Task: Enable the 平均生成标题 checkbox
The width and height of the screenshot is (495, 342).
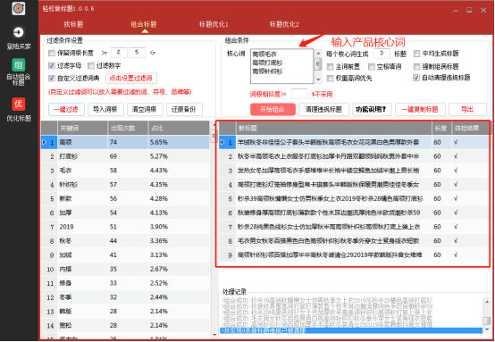Action: [x=416, y=54]
